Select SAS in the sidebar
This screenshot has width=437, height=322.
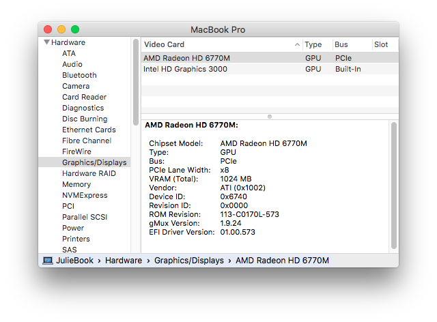click(x=70, y=250)
